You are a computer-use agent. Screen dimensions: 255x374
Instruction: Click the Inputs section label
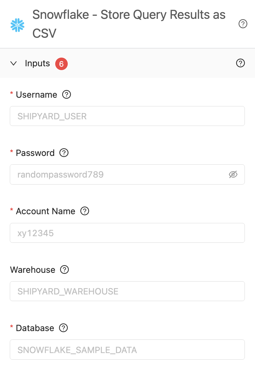(x=37, y=63)
